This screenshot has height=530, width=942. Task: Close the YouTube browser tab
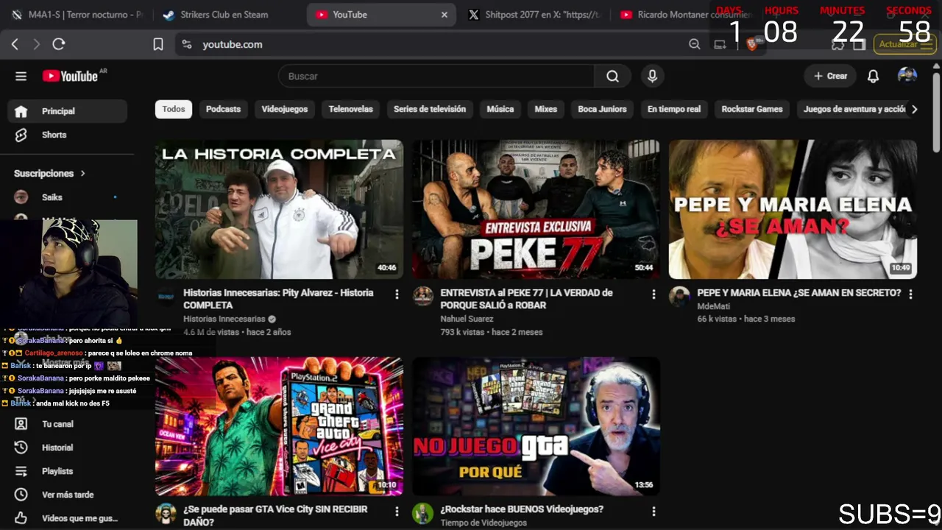click(445, 15)
